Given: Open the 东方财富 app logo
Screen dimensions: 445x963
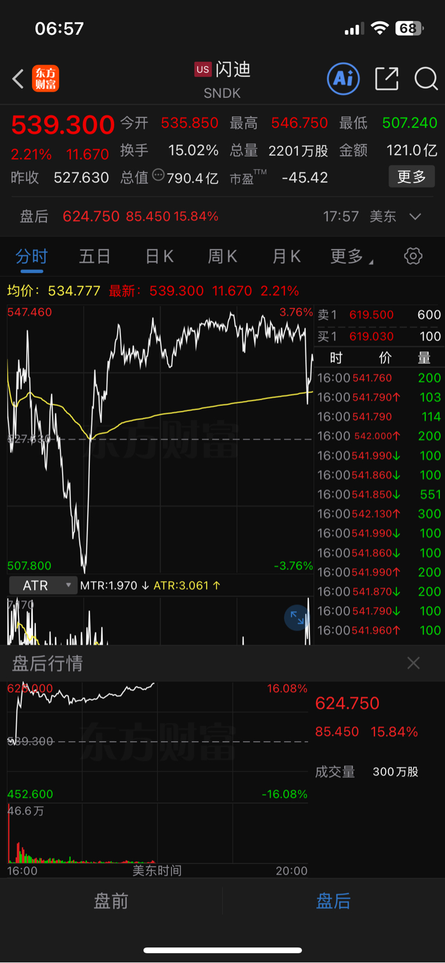Looking at the screenshot, I should [x=46, y=79].
